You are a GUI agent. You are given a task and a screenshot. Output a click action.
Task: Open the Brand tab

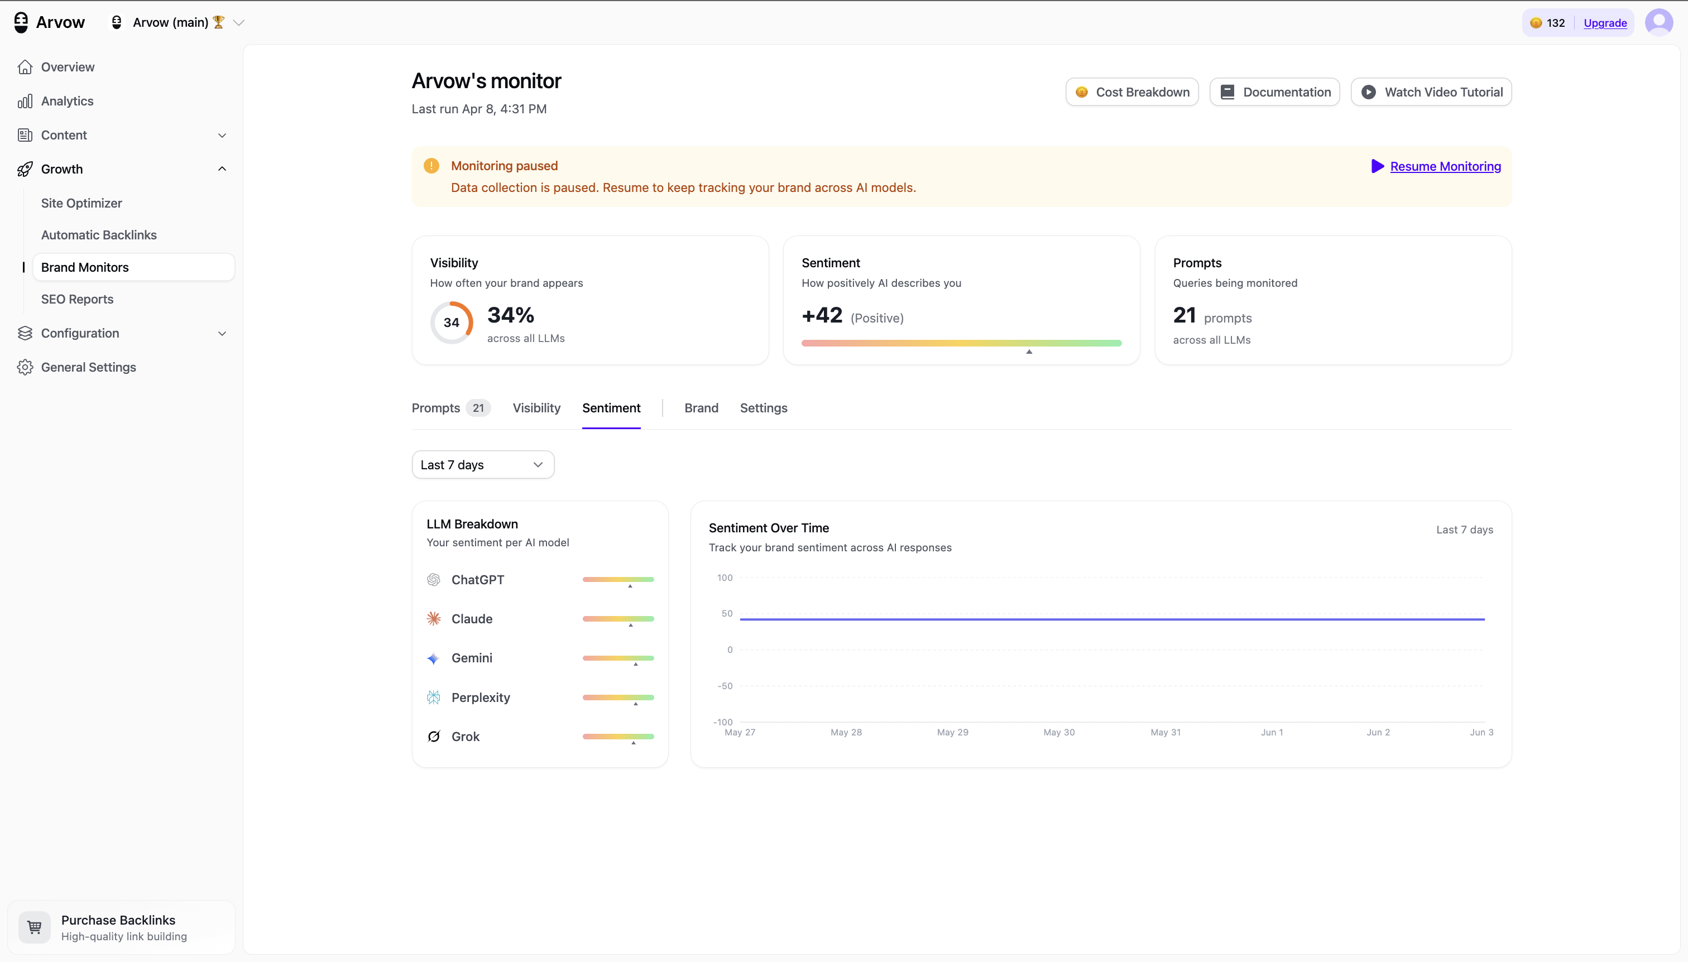701,408
